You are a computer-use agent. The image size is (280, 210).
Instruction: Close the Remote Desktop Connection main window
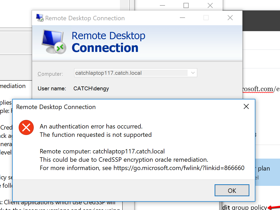tap(230, 18)
